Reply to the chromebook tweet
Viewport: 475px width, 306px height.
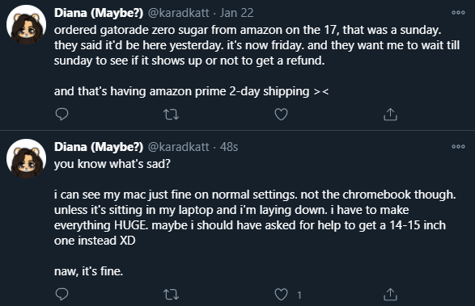[61, 294]
